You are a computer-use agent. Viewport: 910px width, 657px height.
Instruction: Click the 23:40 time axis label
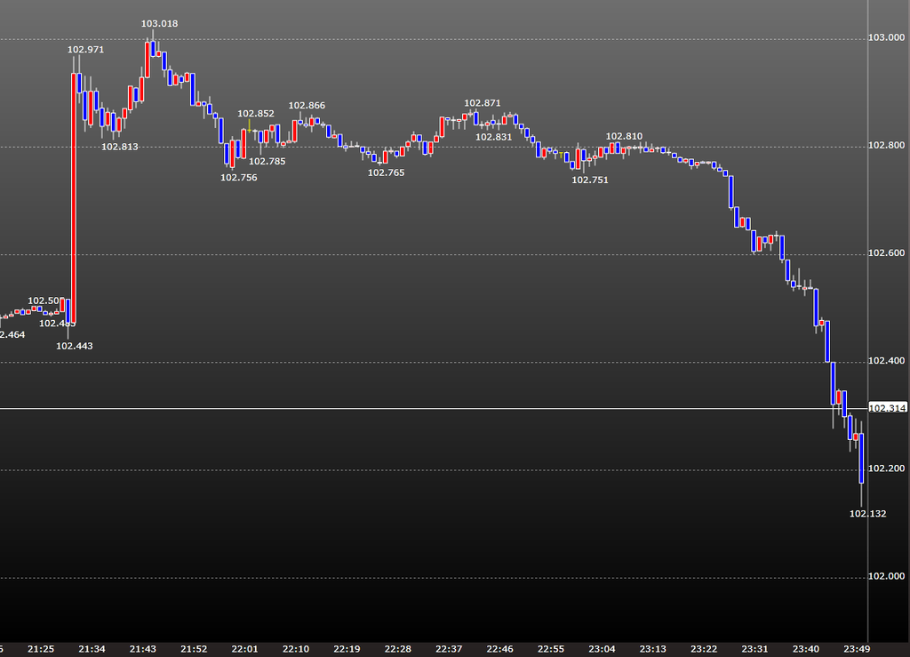(806, 650)
